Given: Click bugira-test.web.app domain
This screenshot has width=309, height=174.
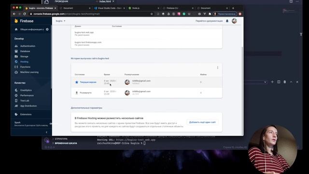Looking at the screenshot, I should click(x=84, y=32).
